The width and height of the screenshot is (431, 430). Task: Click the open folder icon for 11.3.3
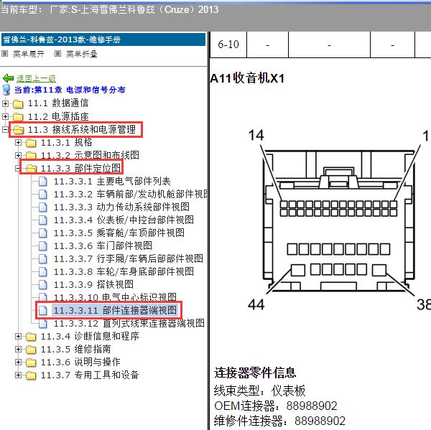(31, 169)
